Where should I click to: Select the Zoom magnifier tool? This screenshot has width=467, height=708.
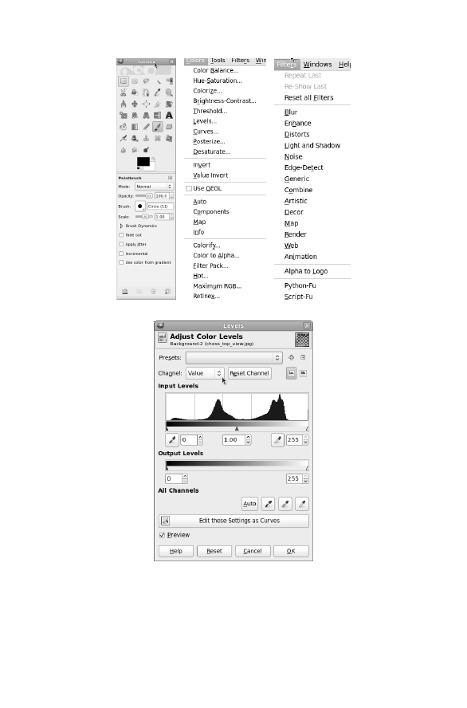pyautogui.click(x=169, y=92)
